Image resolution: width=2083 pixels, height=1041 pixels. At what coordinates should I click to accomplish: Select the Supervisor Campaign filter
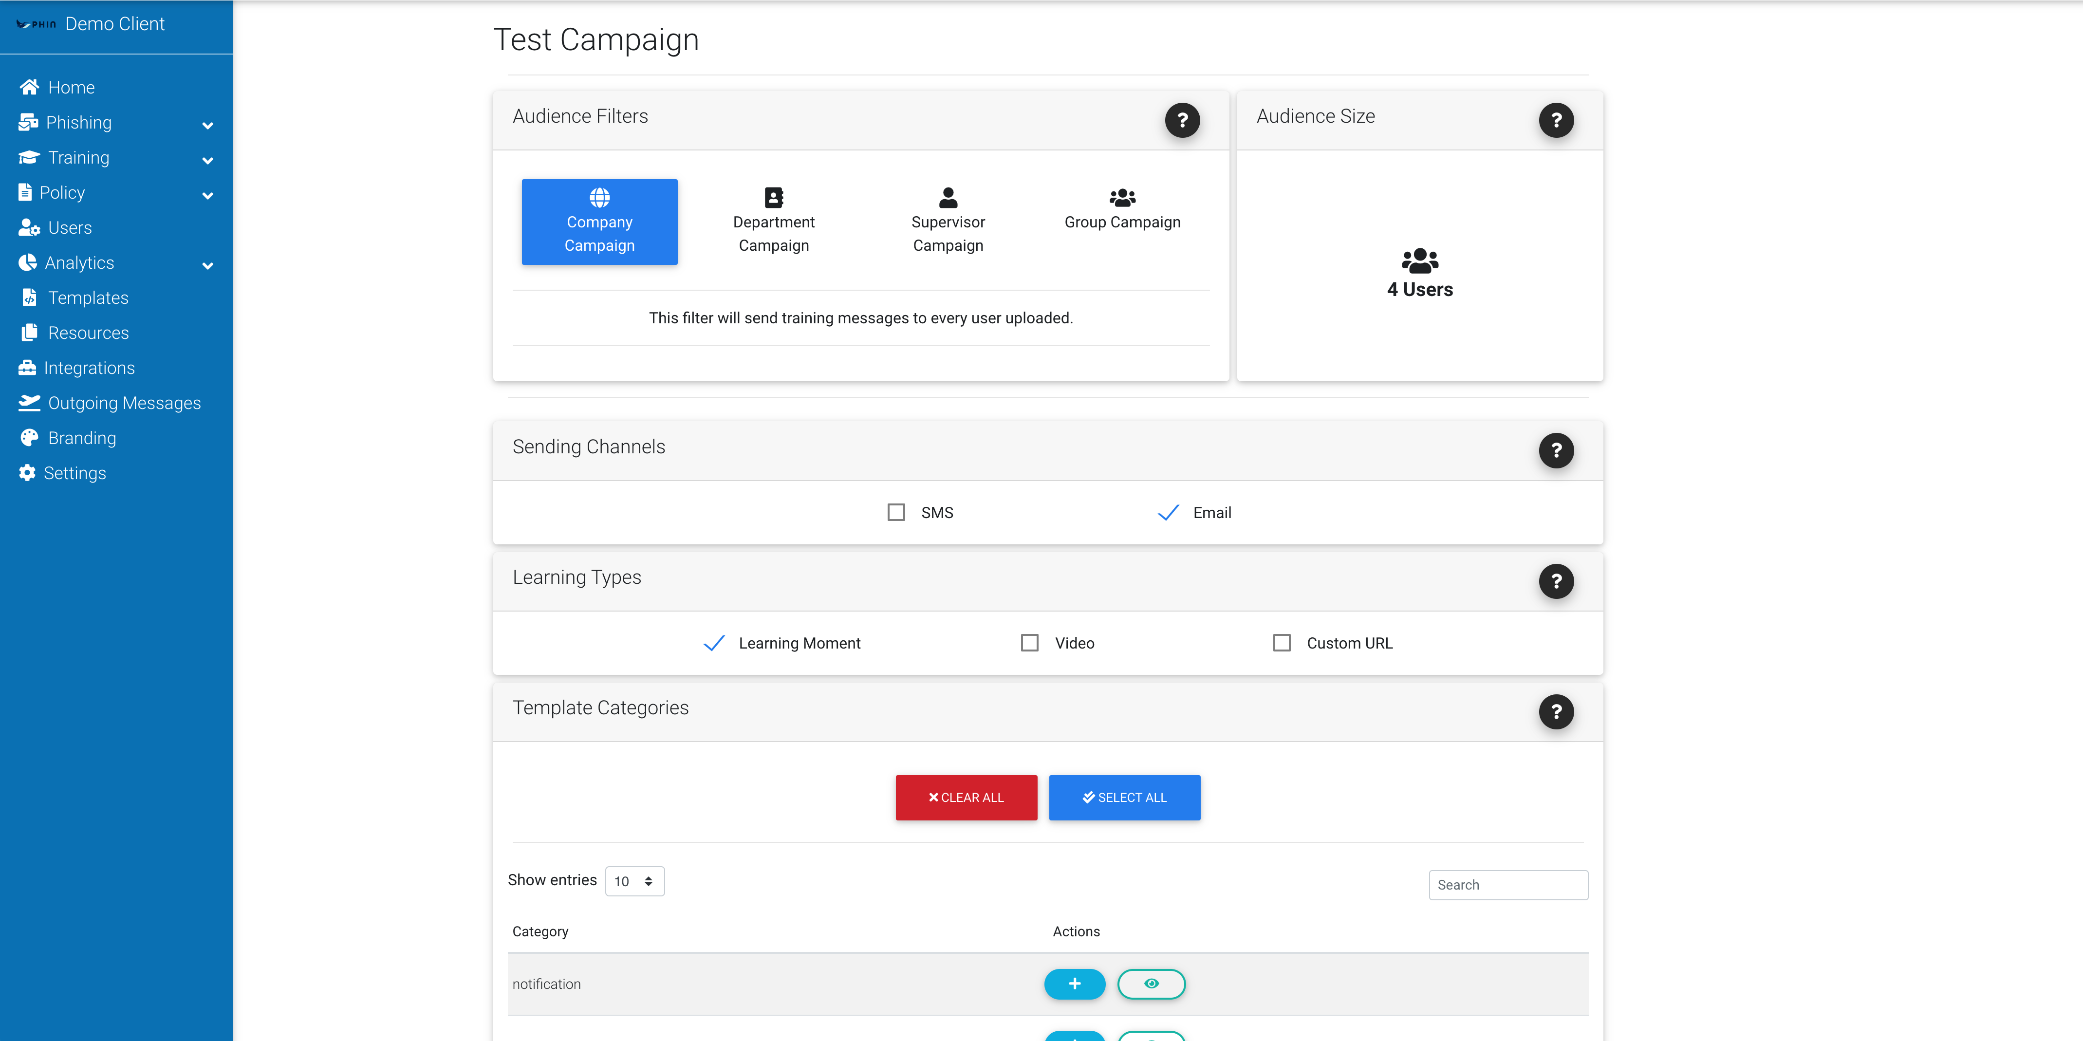[x=948, y=222]
